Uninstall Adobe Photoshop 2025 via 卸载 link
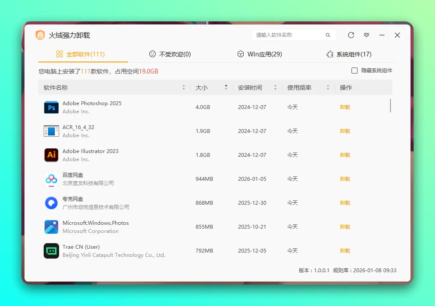This screenshot has height=306, width=435. click(x=345, y=107)
